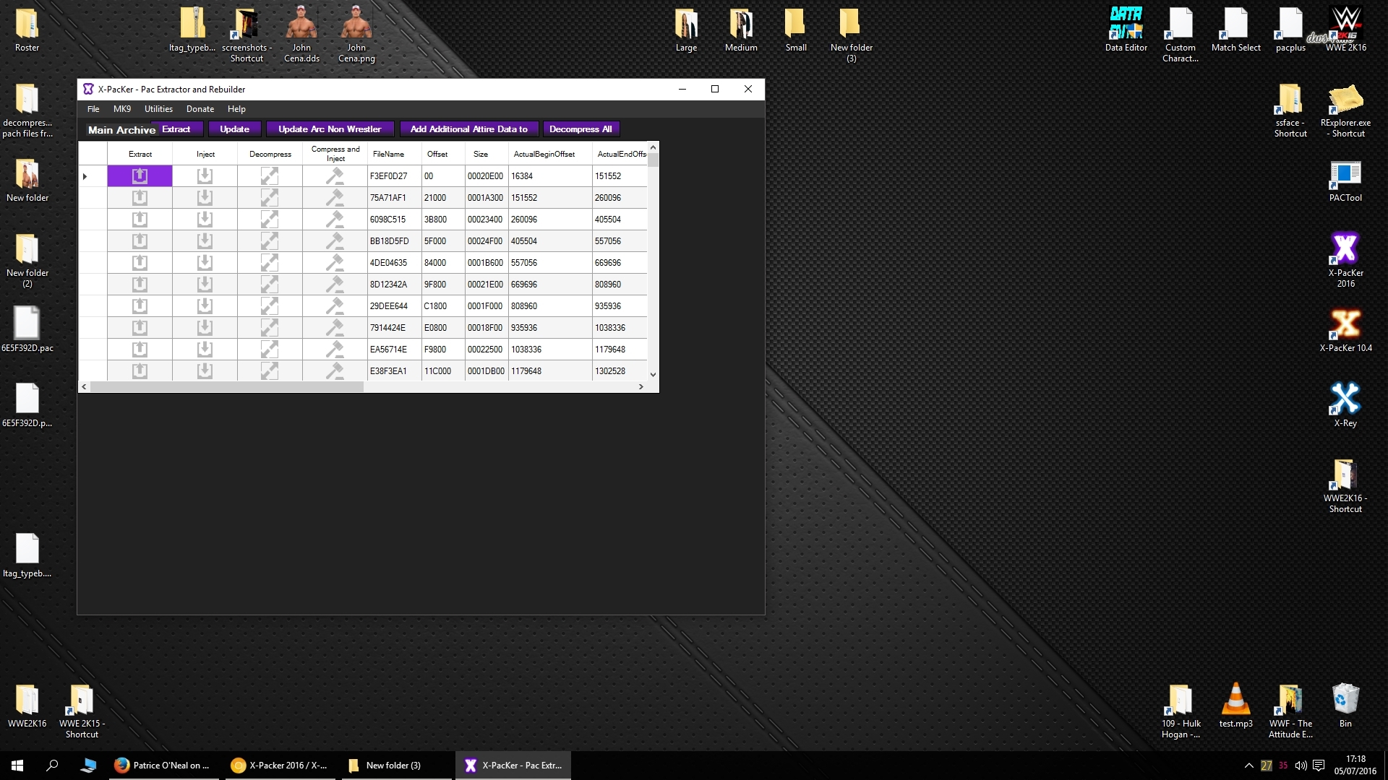This screenshot has width=1388, height=780.
Task: Open the action center notifications icon
Action: [1319, 766]
